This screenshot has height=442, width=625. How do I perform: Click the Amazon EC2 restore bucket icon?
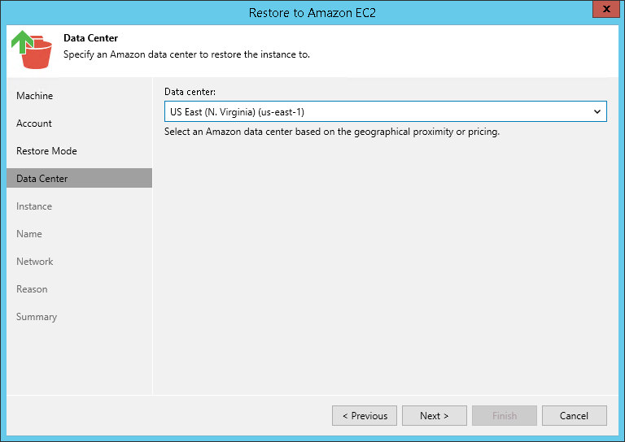pos(32,50)
